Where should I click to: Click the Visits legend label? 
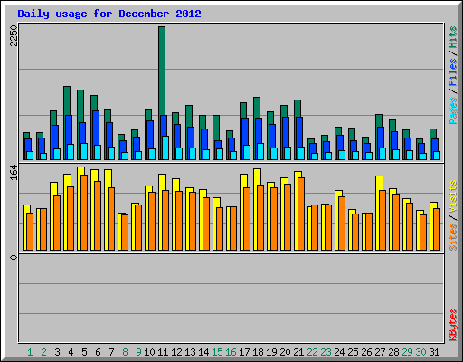(452, 197)
